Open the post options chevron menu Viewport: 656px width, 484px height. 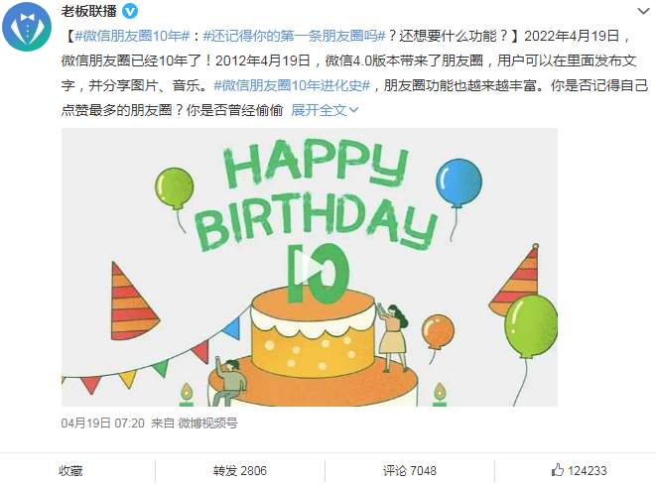tap(643, 11)
